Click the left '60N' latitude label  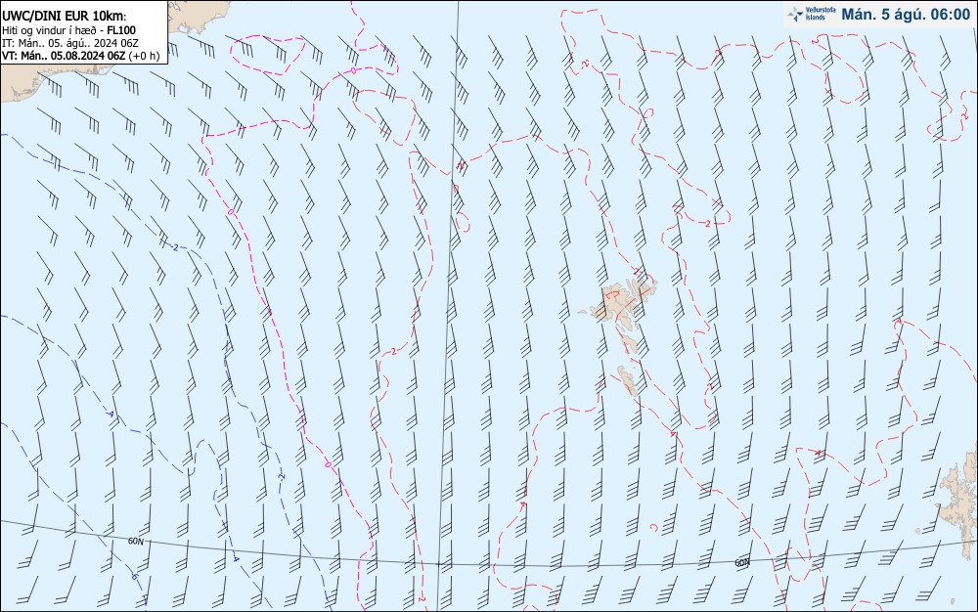(135, 542)
